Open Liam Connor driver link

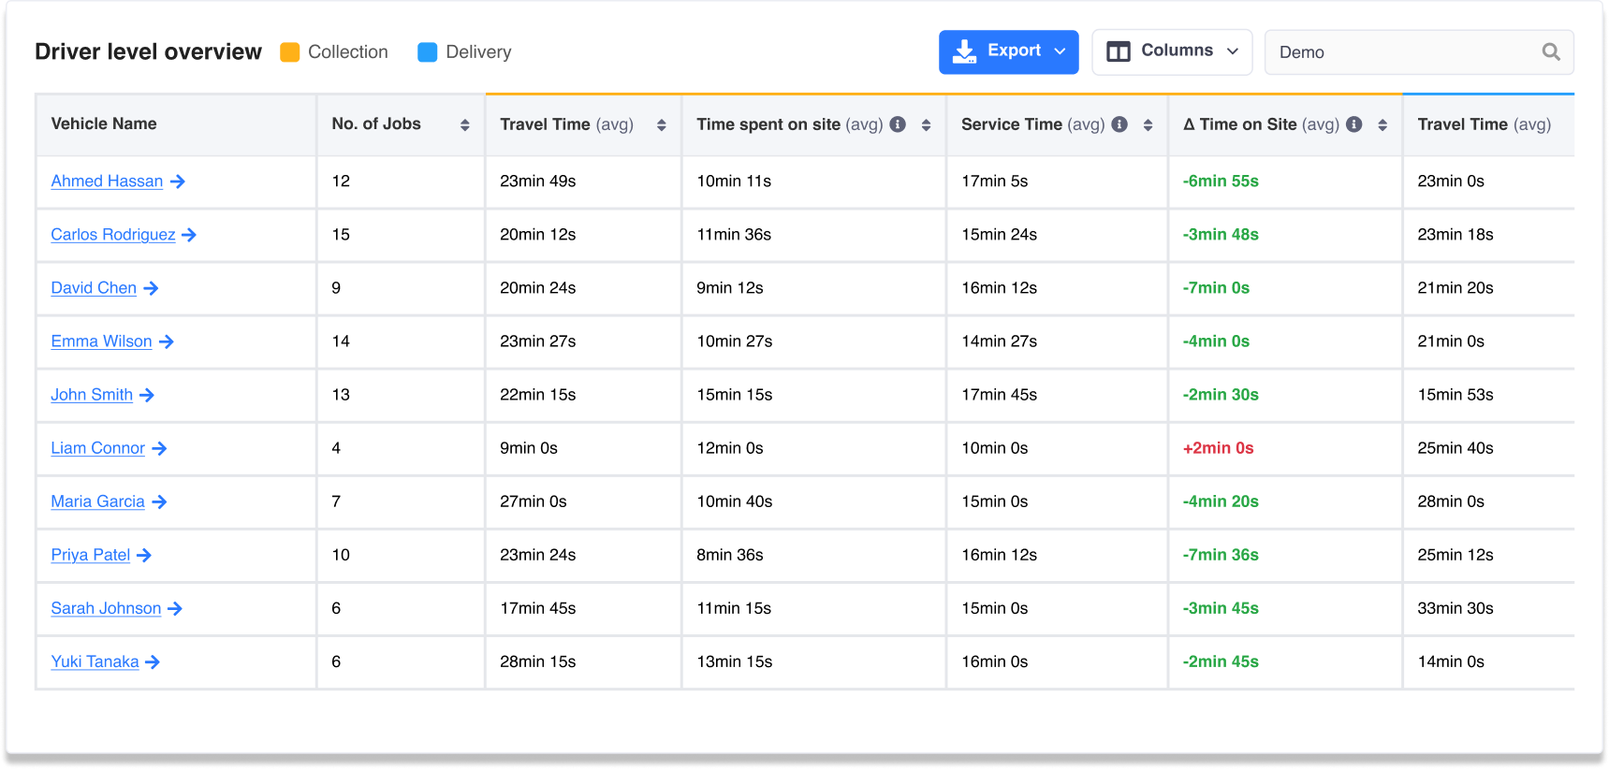point(98,448)
